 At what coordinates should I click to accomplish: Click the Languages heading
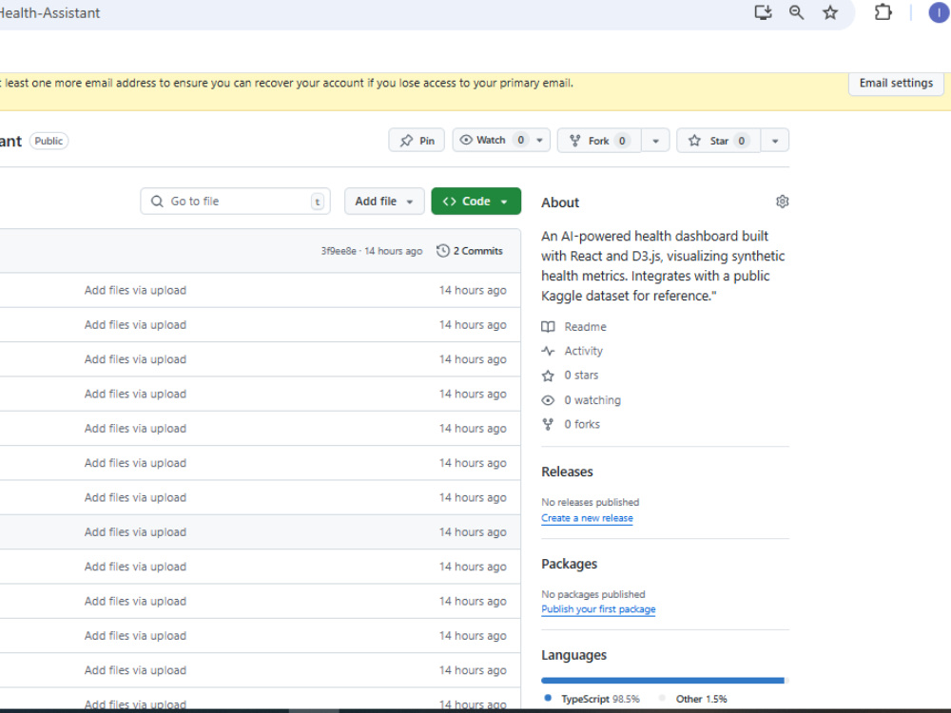(x=573, y=655)
